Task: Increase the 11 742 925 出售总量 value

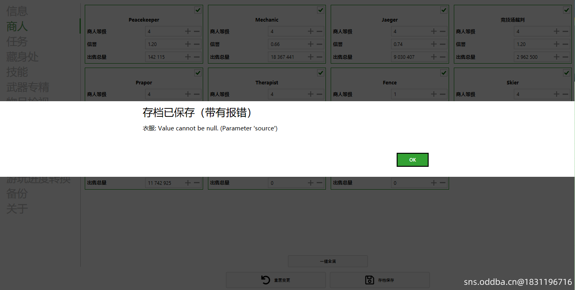Action: click(188, 182)
